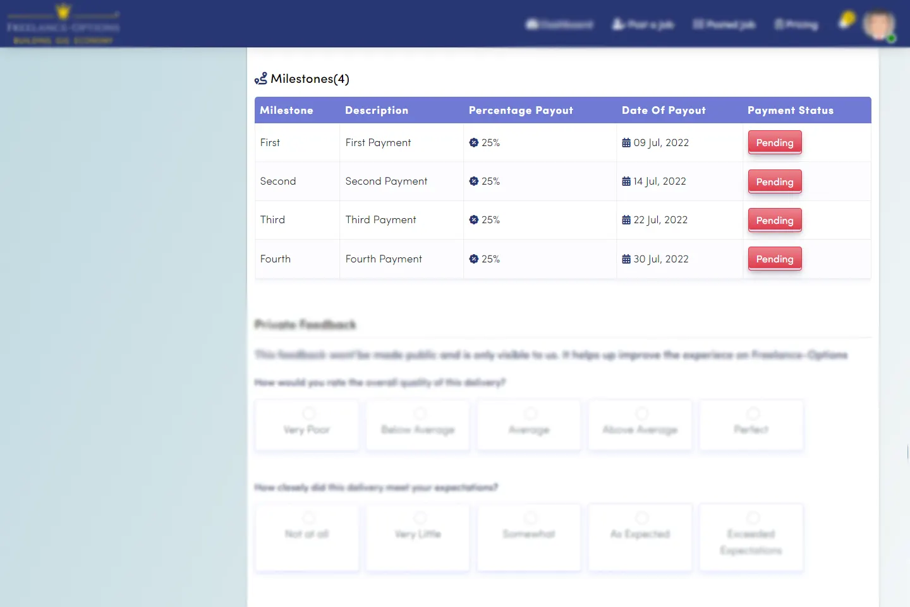Image resolution: width=910 pixels, height=607 pixels.
Task: Open Dashboard in the top navigation
Action: [x=559, y=25]
